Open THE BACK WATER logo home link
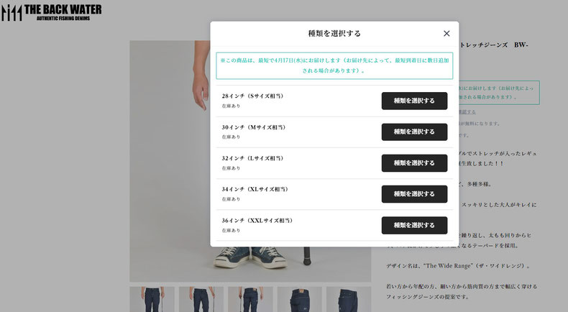 pyautogui.click(x=63, y=12)
